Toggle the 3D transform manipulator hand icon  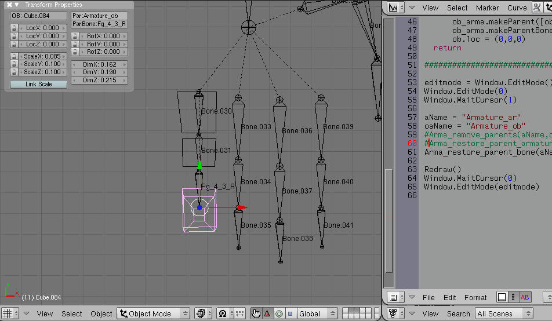tap(256, 313)
